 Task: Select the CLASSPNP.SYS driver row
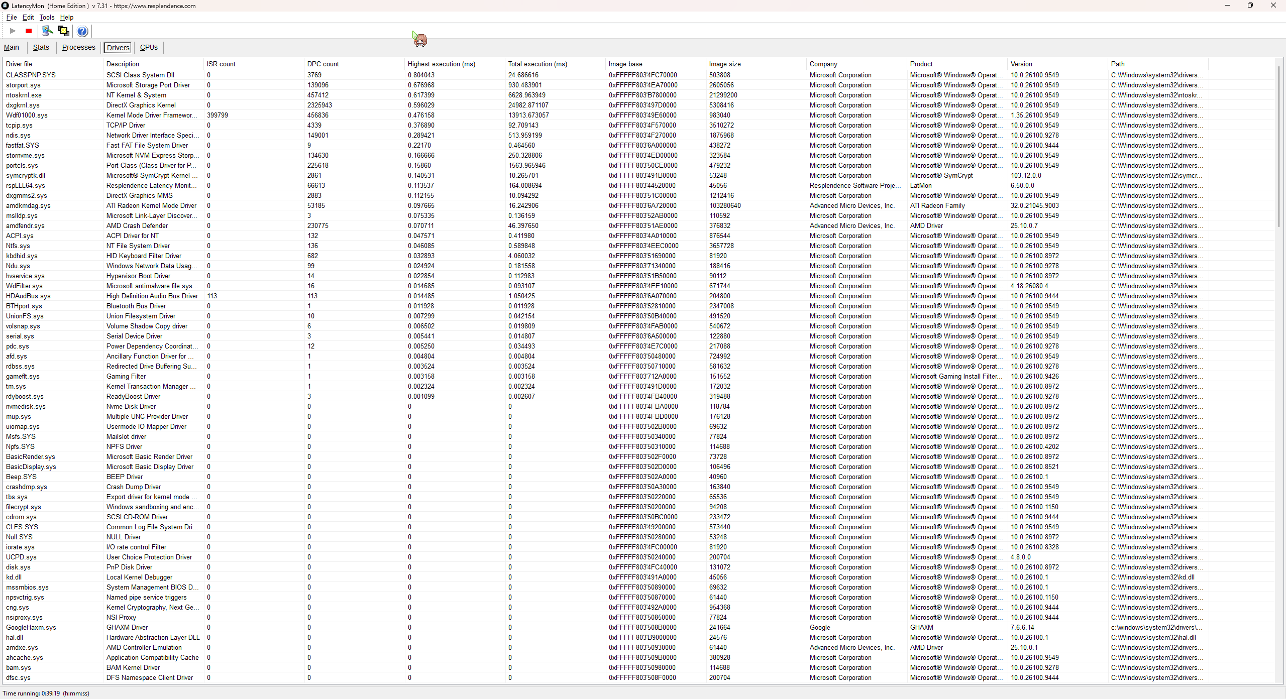point(638,75)
